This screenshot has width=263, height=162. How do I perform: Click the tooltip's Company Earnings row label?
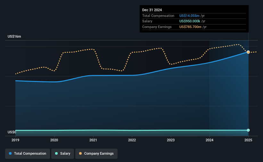(x=157, y=27)
